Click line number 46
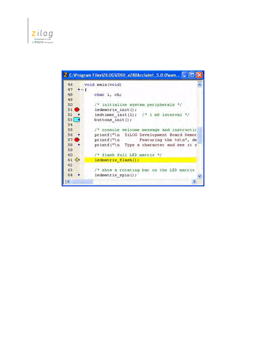 (x=70, y=85)
